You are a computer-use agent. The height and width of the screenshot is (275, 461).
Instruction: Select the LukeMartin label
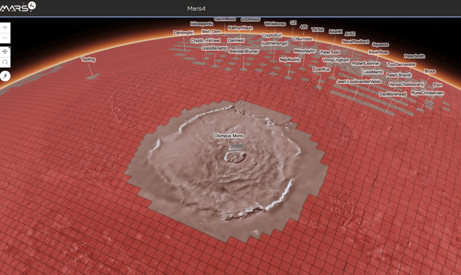tap(372, 72)
